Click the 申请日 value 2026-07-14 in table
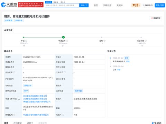 pos(79,57)
